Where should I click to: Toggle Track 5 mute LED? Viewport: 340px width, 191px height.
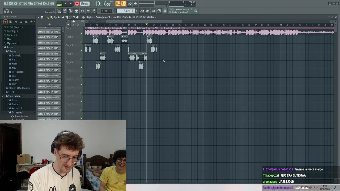coord(81,67)
